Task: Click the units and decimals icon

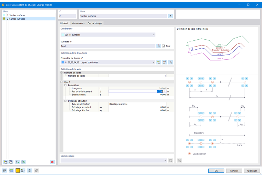Action: pos(11,170)
